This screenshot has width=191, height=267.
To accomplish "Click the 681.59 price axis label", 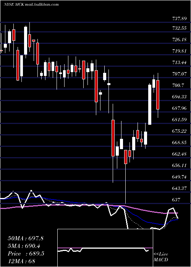I will (179, 119).
